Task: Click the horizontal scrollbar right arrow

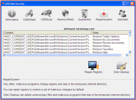Action: coord(127,55)
